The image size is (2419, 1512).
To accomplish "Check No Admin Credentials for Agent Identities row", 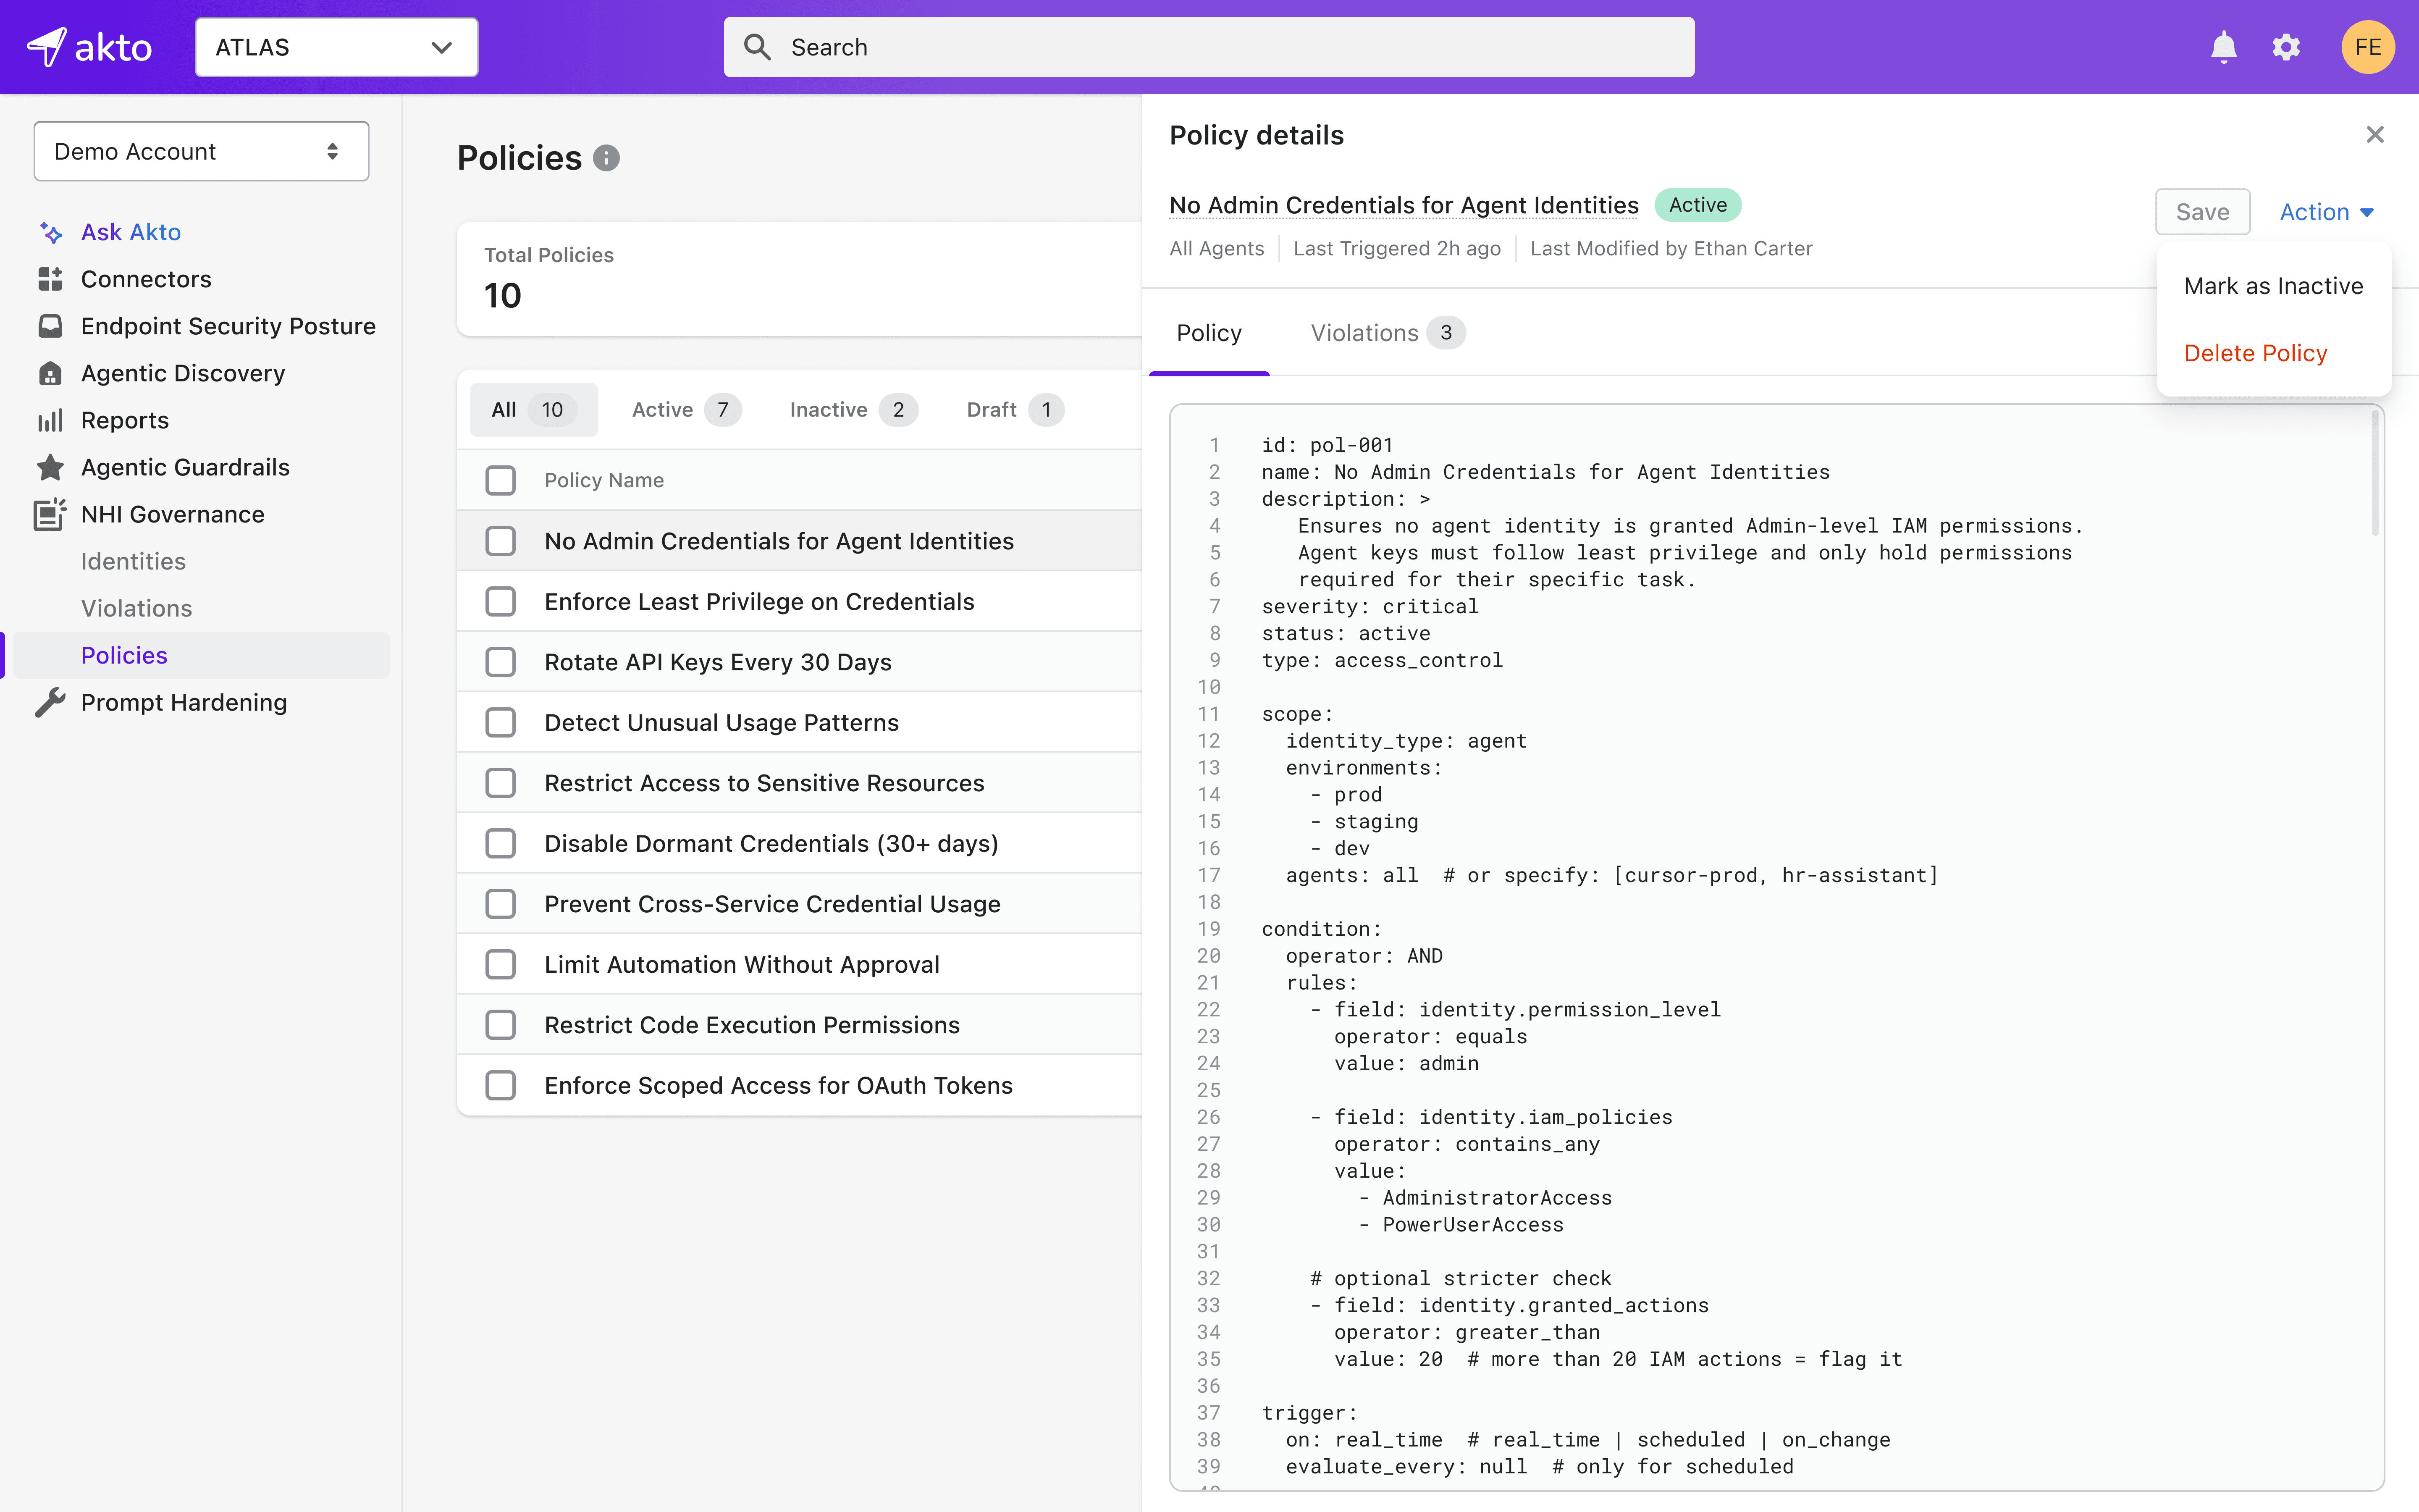I will tap(500, 541).
